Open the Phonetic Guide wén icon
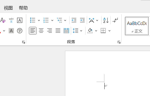This screenshot has height=96, width=150. pyautogui.click(x=11, y=20)
